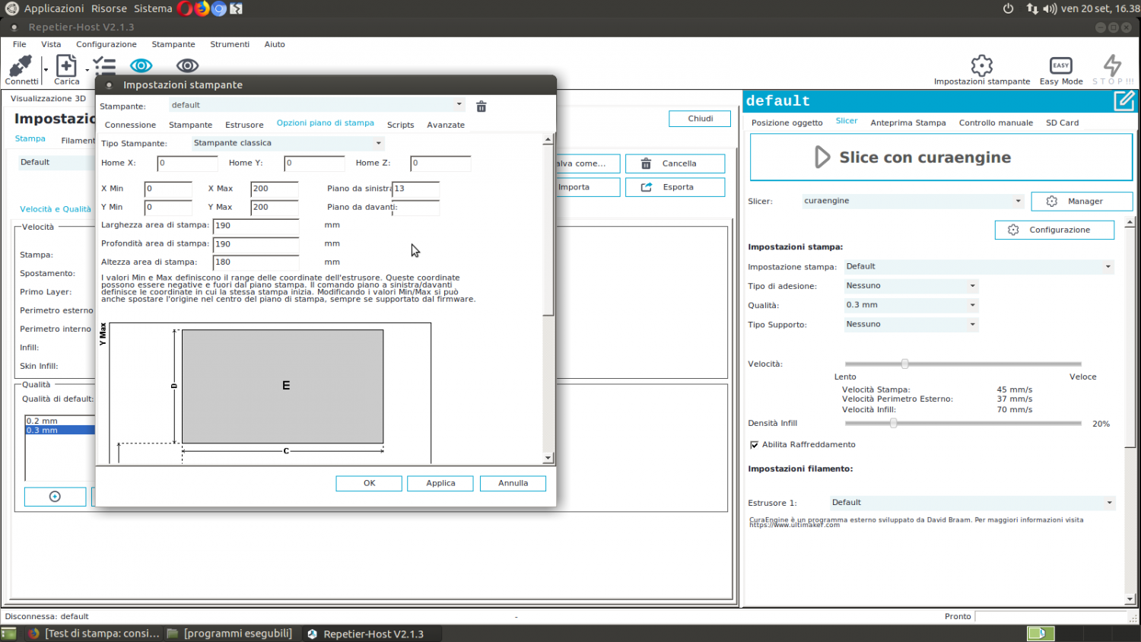The width and height of the screenshot is (1141, 642).
Task: Open Impostazioni stampante gear icon in toolbar
Action: click(x=981, y=65)
